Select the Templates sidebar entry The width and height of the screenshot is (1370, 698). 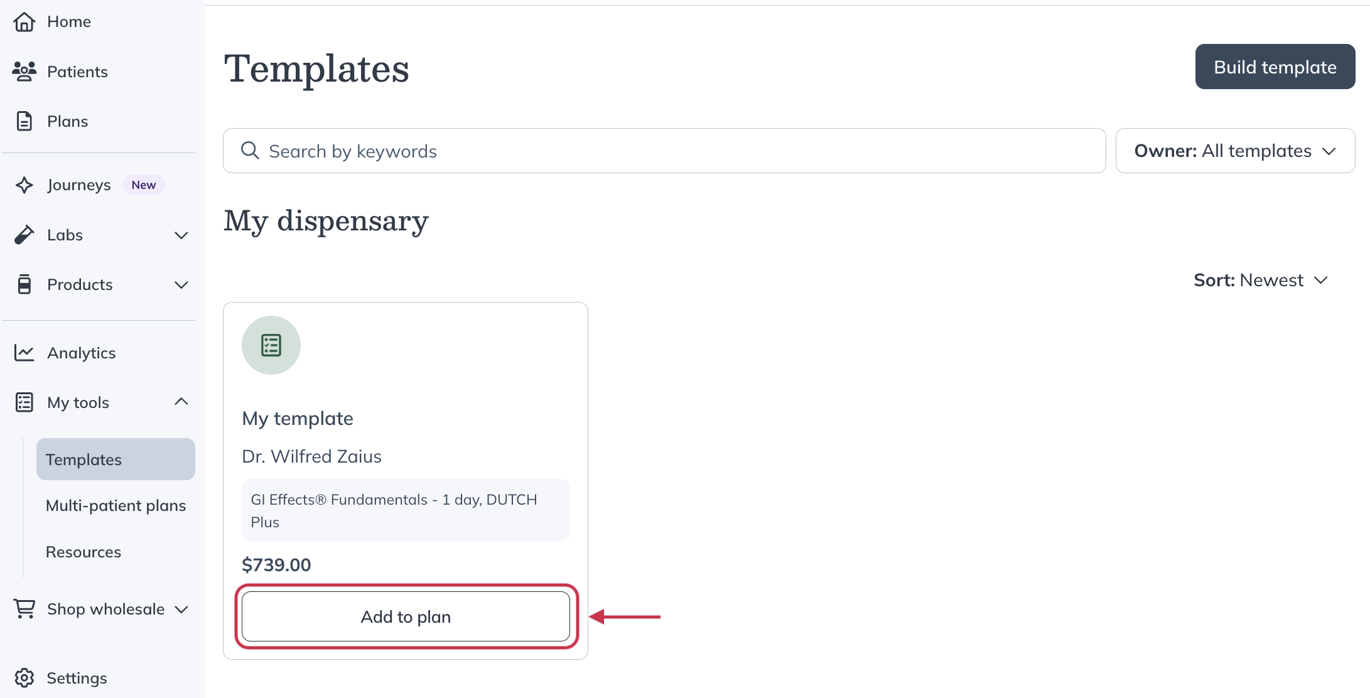(x=84, y=459)
